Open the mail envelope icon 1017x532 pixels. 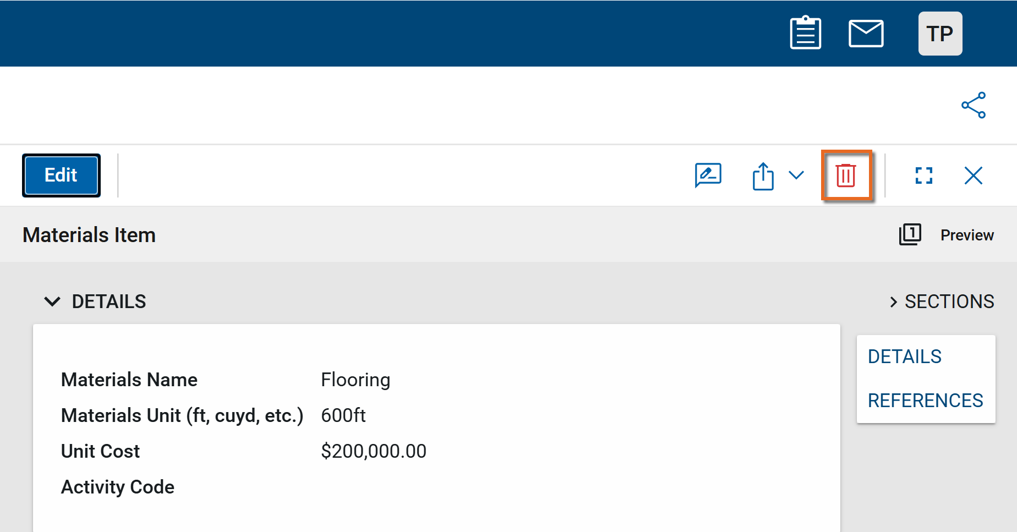click(866, 34)
